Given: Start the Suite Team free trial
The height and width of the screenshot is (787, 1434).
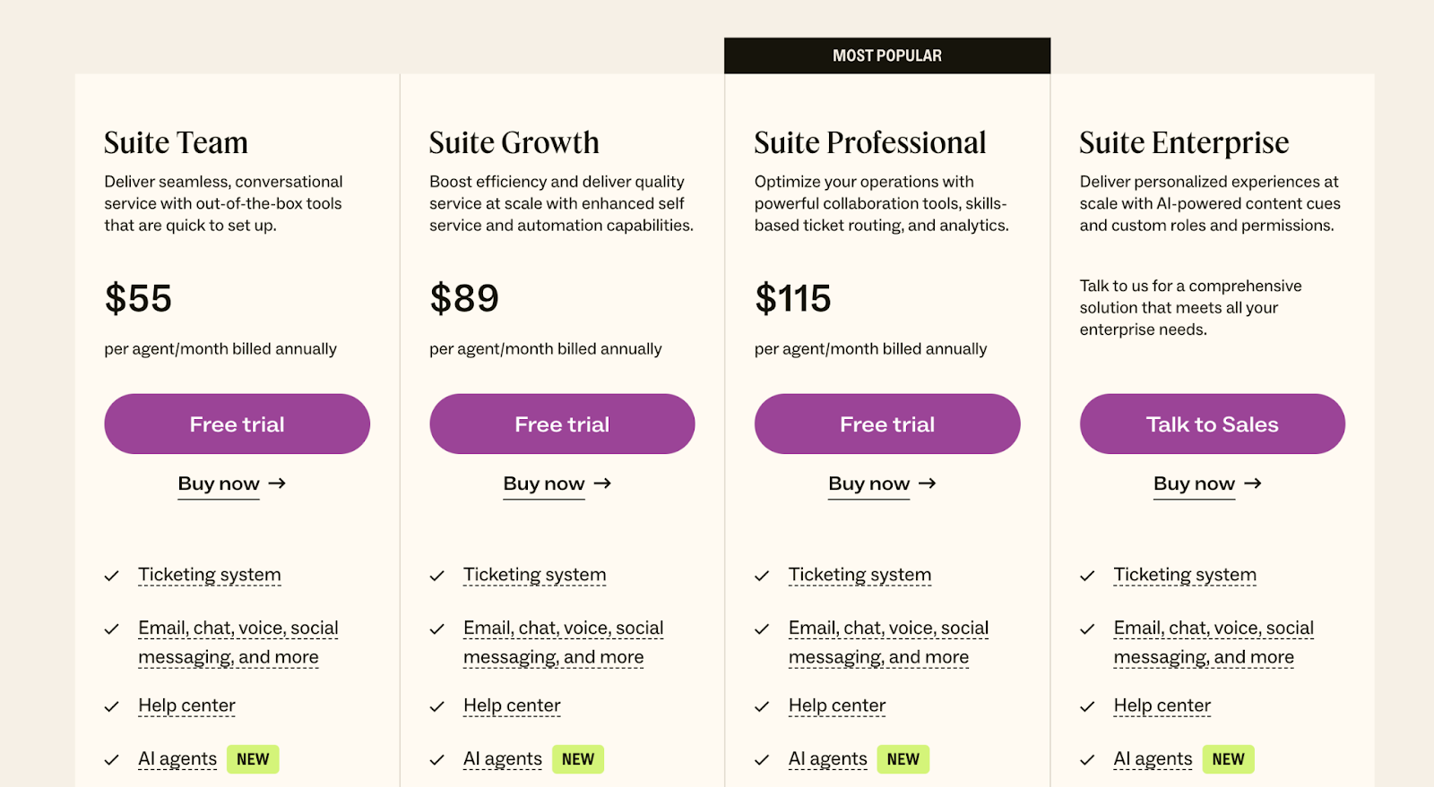Looking at the screenshot, I should [237, 424].
